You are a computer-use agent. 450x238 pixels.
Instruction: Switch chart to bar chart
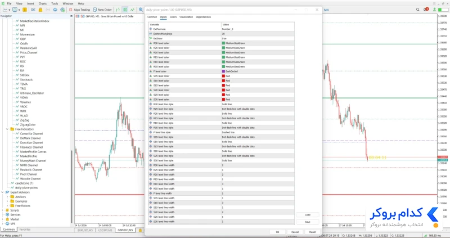[x=118, y=10]
